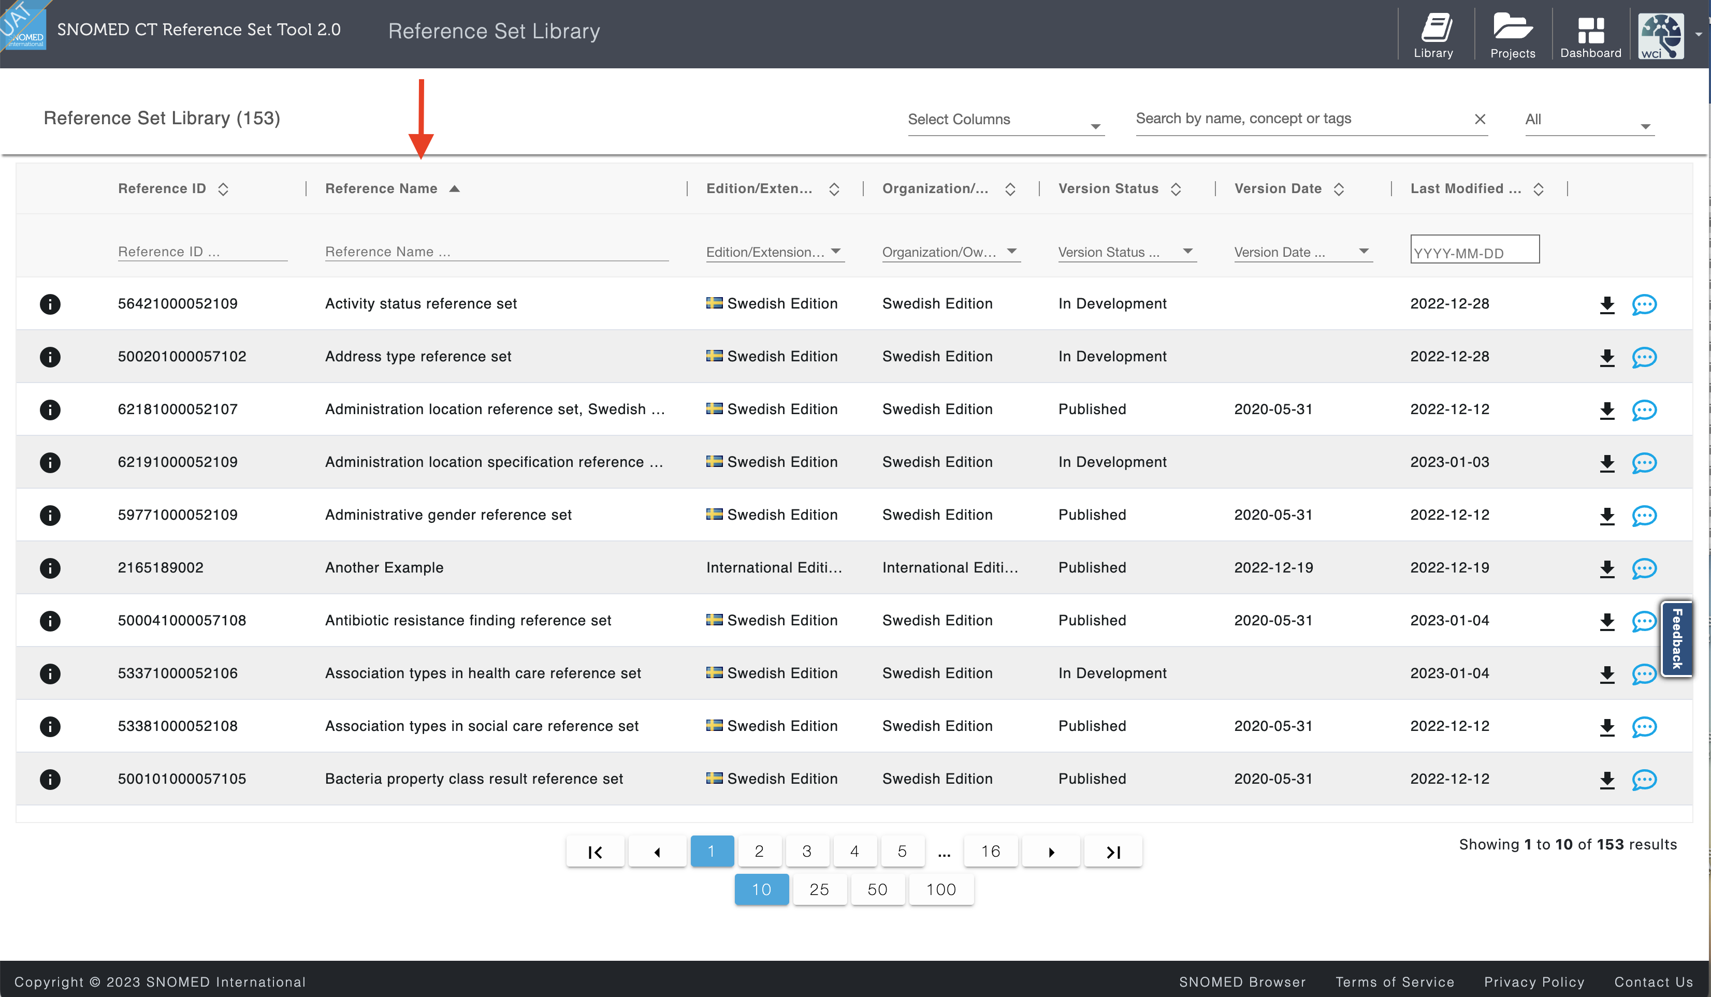Go to page 16
The width and height of the screenshot is (1711, 997).
pyautogui.click(x=990, y=851)
